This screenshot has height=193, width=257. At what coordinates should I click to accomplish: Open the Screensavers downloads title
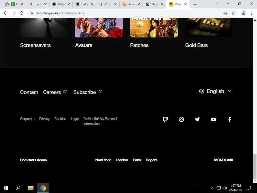tap(35, 45)
